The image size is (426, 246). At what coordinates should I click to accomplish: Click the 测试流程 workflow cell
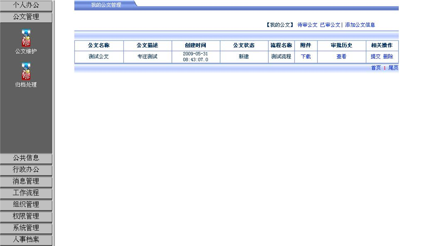(281, 57)
